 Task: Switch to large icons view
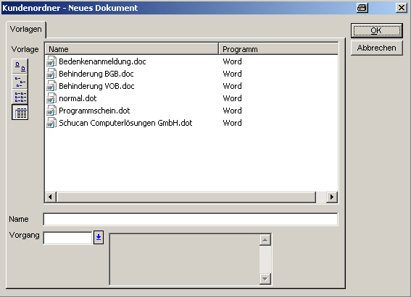coord(20,66)
